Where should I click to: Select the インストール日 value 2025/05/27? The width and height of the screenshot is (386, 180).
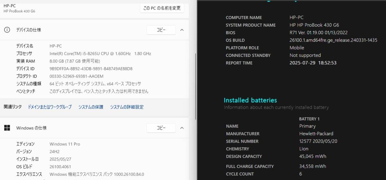(60, 159)
